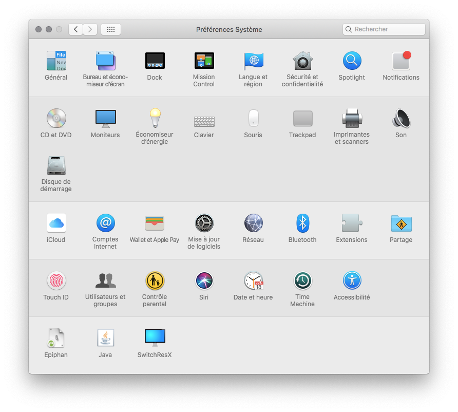The width and height of the screenshot is (458, 412).
Task: Click the show all grid button
Action: [111, 29]
